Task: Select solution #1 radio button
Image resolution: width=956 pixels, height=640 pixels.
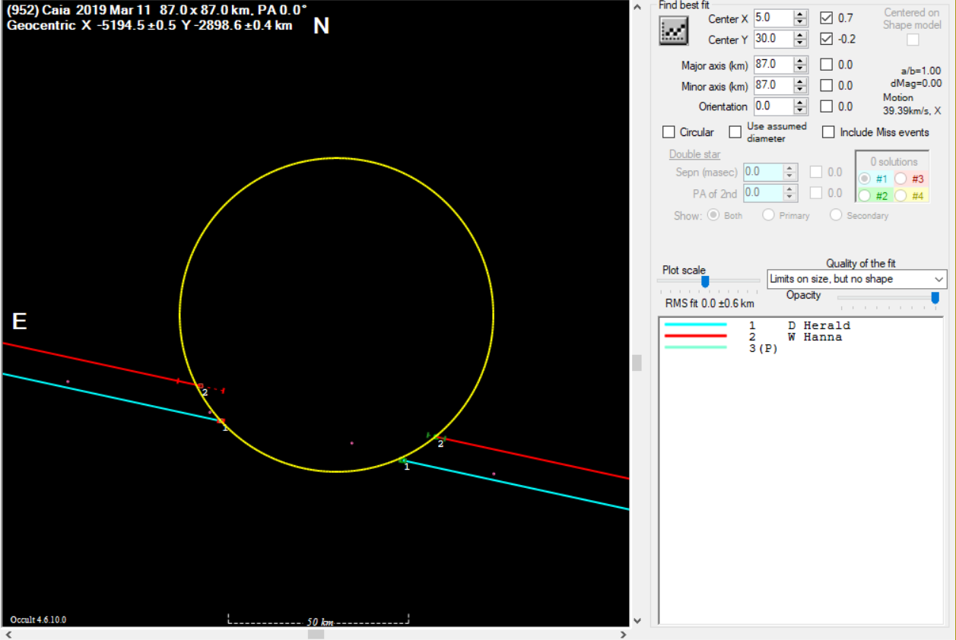Action: click(x=865, y=179)
